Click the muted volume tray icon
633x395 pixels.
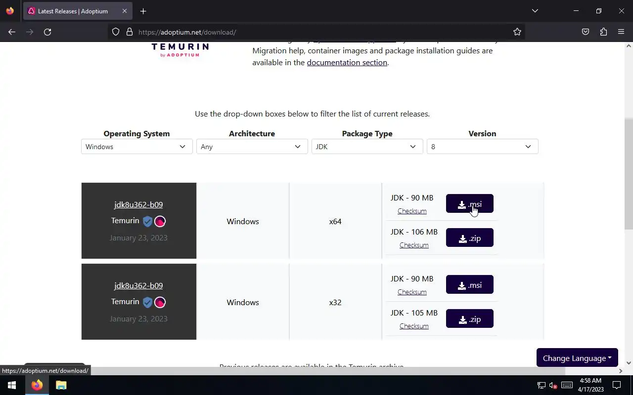(x=553, y=385)
